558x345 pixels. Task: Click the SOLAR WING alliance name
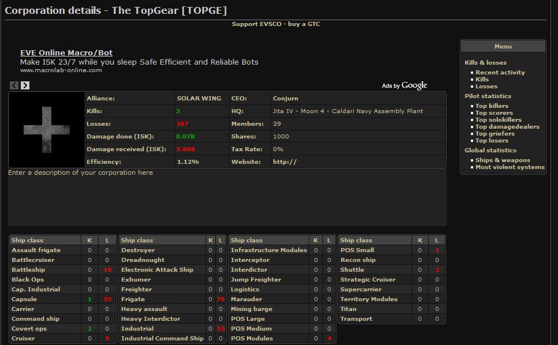(199, 98)
